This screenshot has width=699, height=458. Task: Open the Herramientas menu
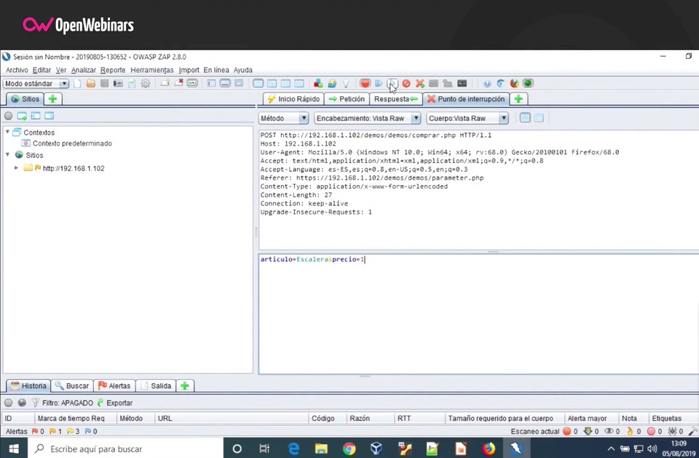pyautogui.click(x=151, y=69)
